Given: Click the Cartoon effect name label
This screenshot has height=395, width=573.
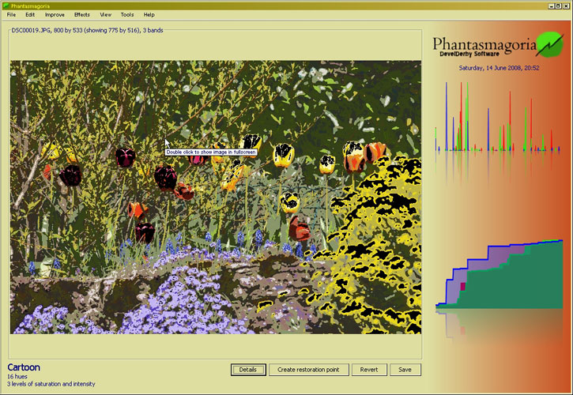Looking at the screenshot, I should (24, 367).
